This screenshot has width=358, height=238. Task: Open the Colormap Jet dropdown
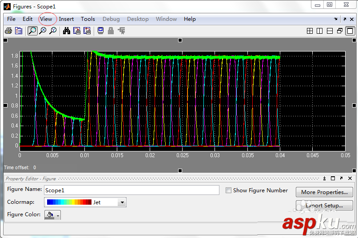click(122, 202)
